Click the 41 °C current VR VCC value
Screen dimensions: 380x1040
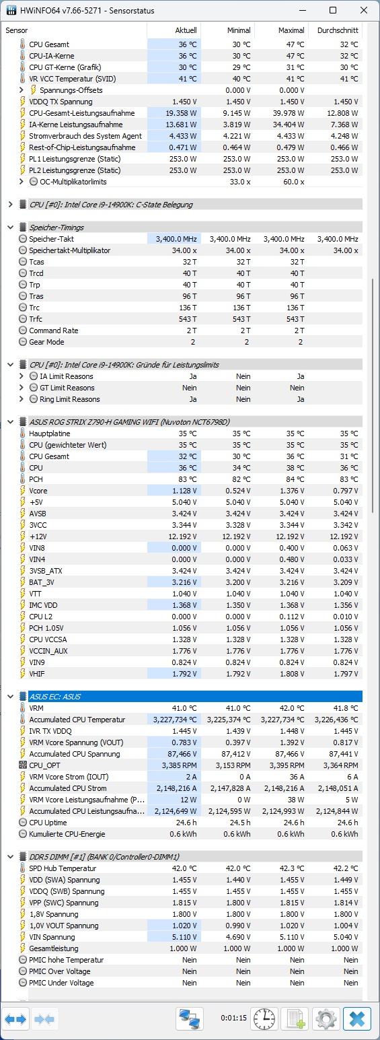point(187,79)
